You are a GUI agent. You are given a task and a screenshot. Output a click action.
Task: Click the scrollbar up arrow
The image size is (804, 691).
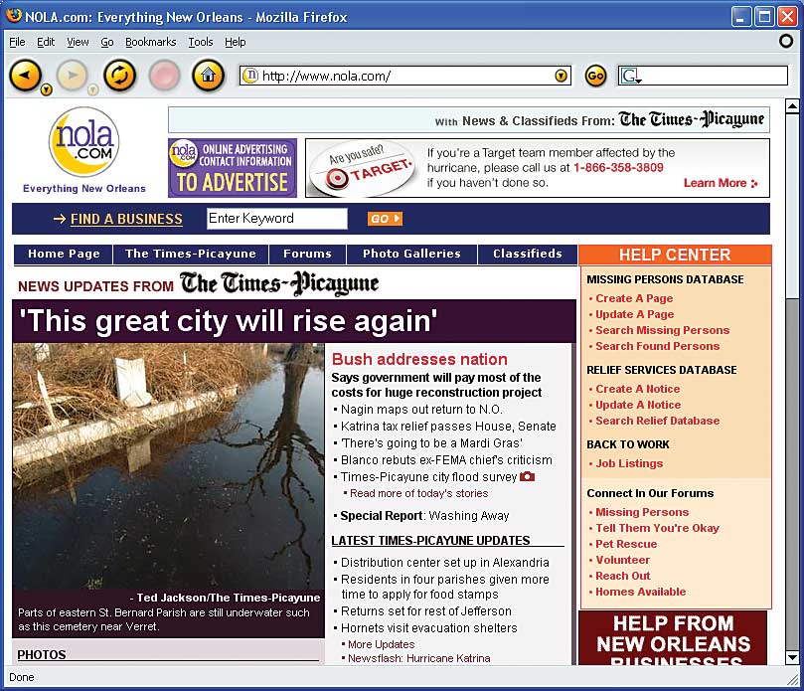pyautogui.click(x=792, y=106)
